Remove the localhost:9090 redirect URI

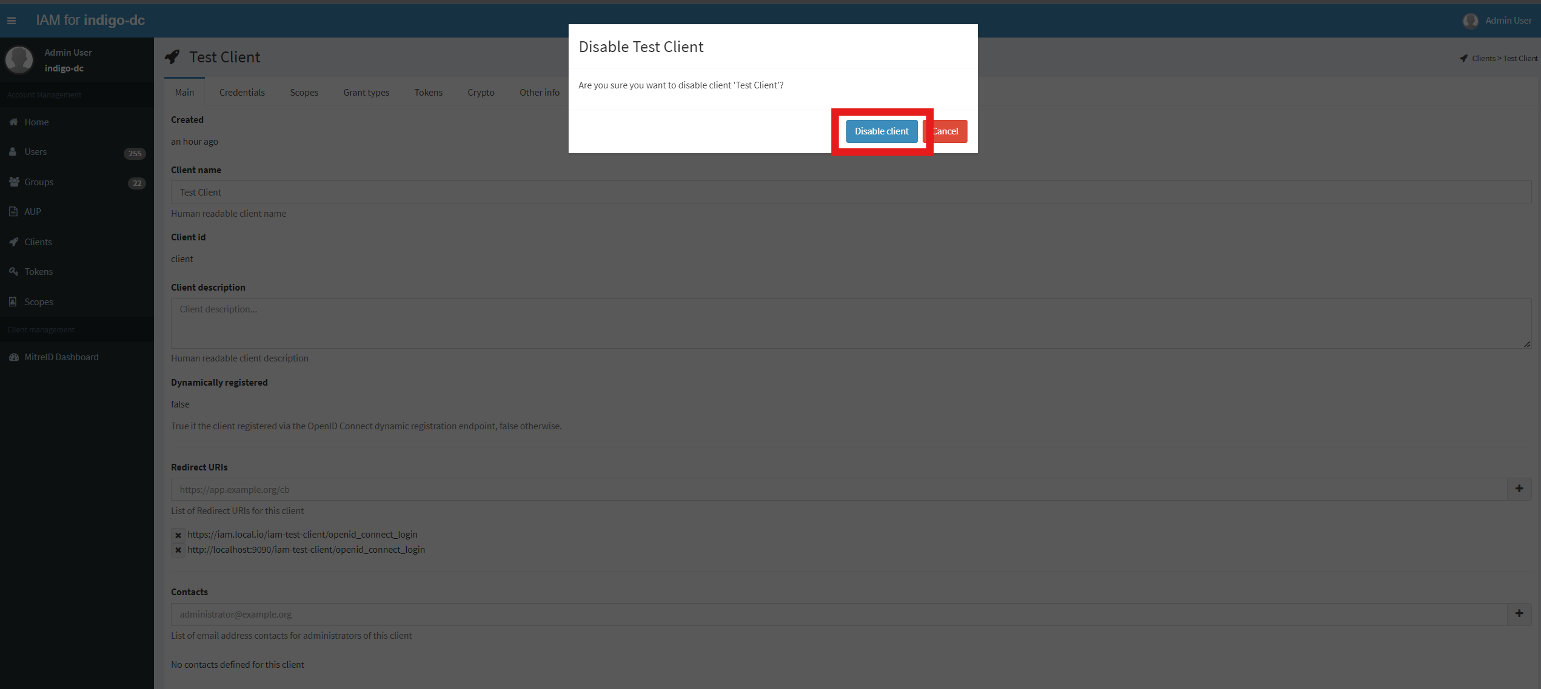[x=178, y=550]
